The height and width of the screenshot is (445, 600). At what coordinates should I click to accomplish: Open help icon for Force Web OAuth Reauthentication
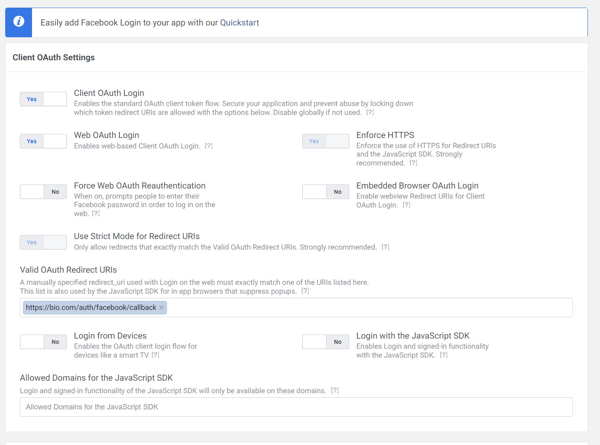[96, 213]
